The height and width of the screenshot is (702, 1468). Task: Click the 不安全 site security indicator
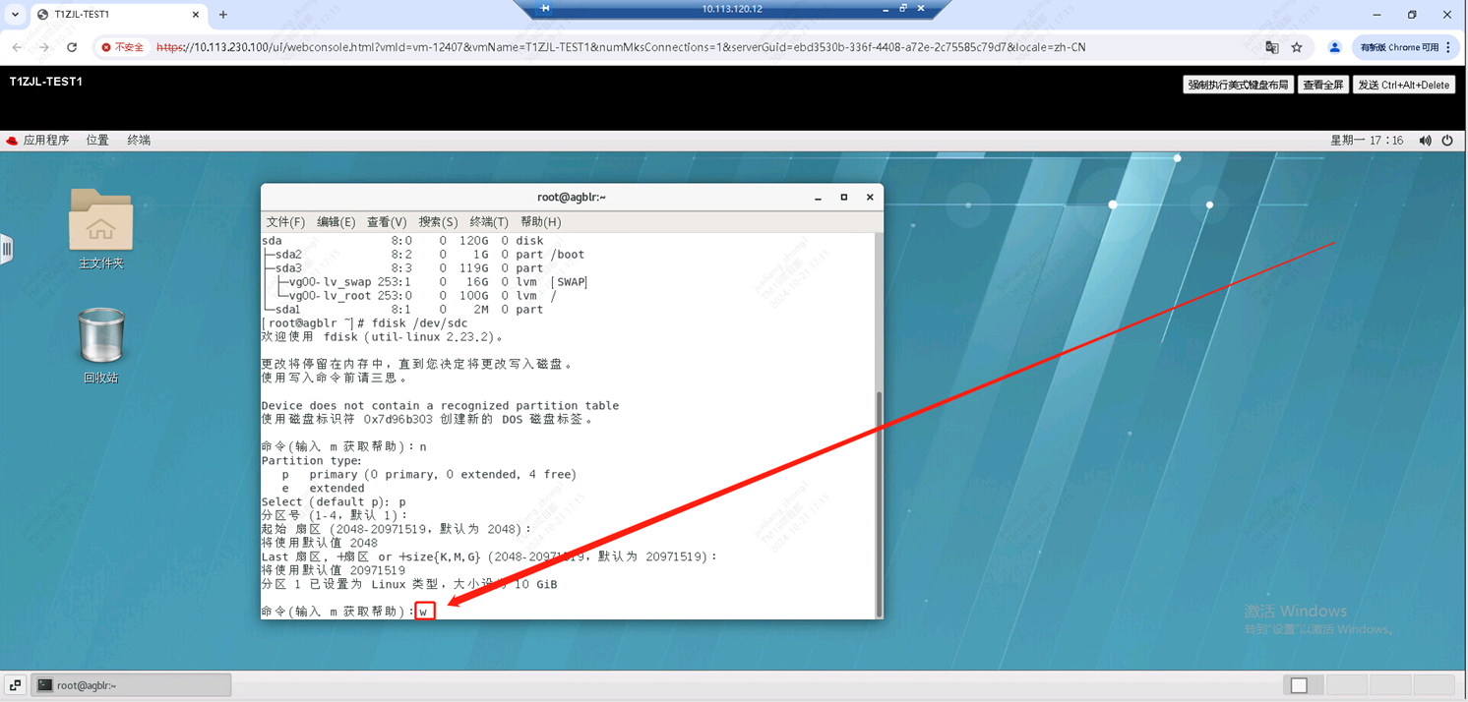(x=123, y=47)
